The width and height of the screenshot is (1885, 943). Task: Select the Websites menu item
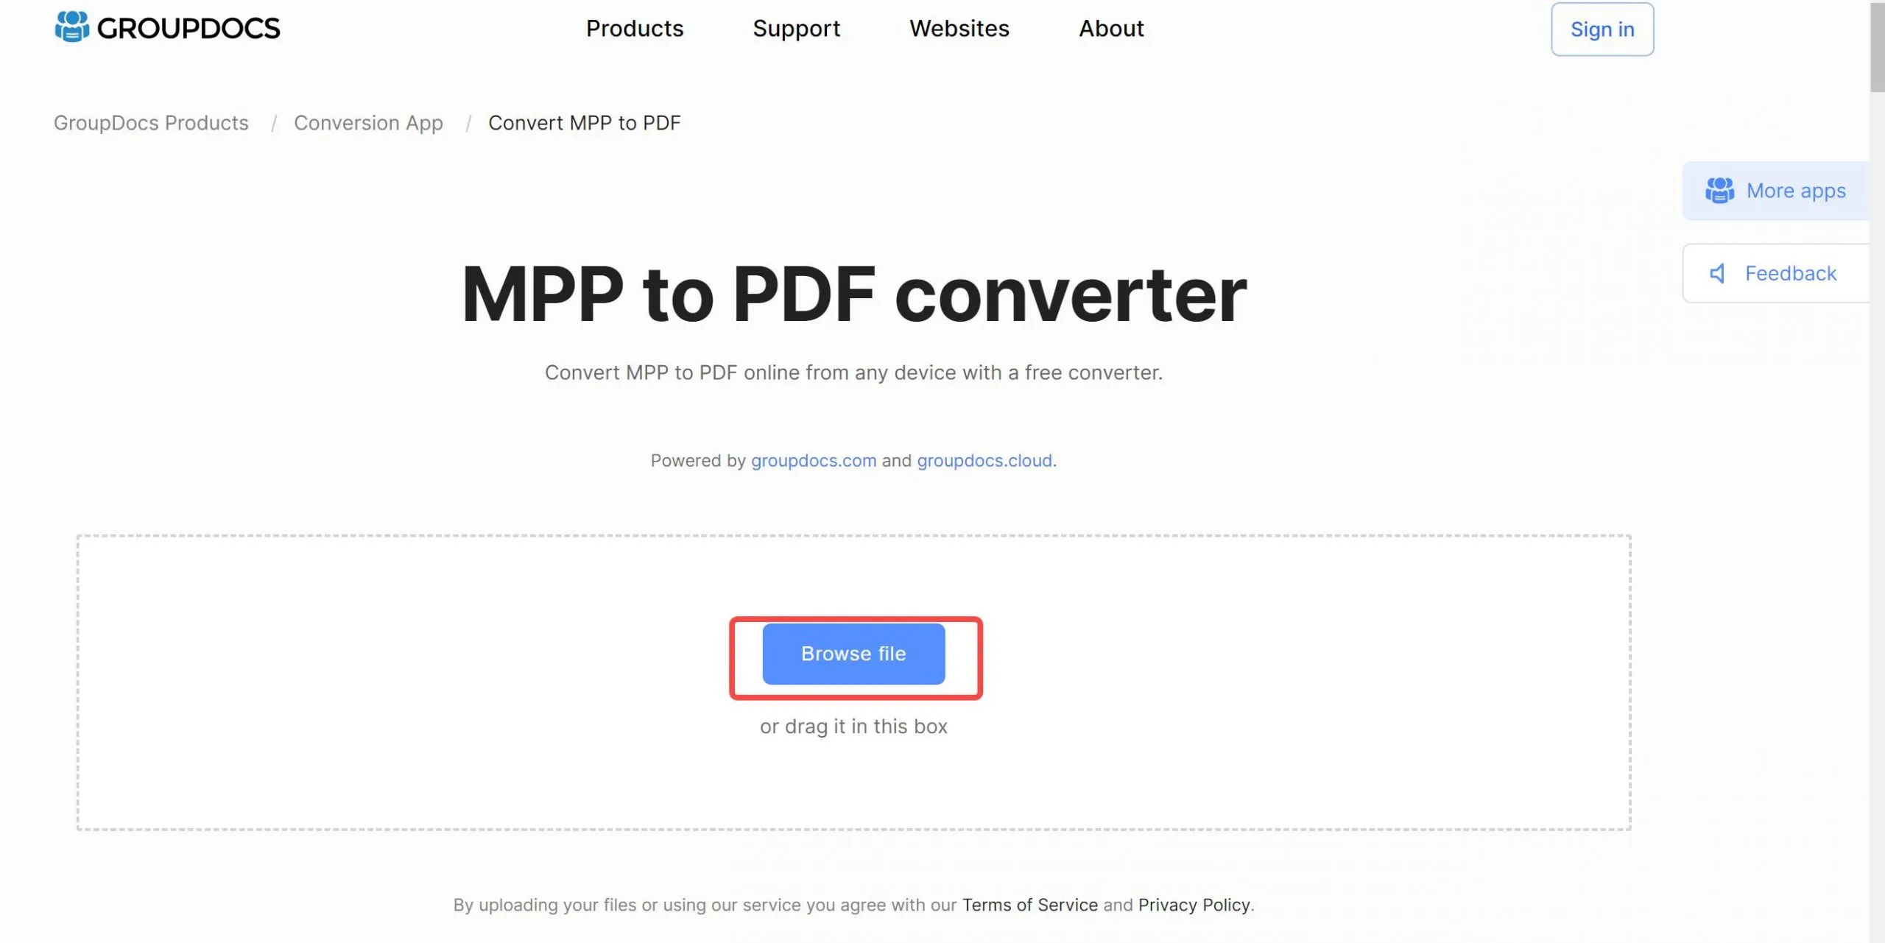(959, 29)
